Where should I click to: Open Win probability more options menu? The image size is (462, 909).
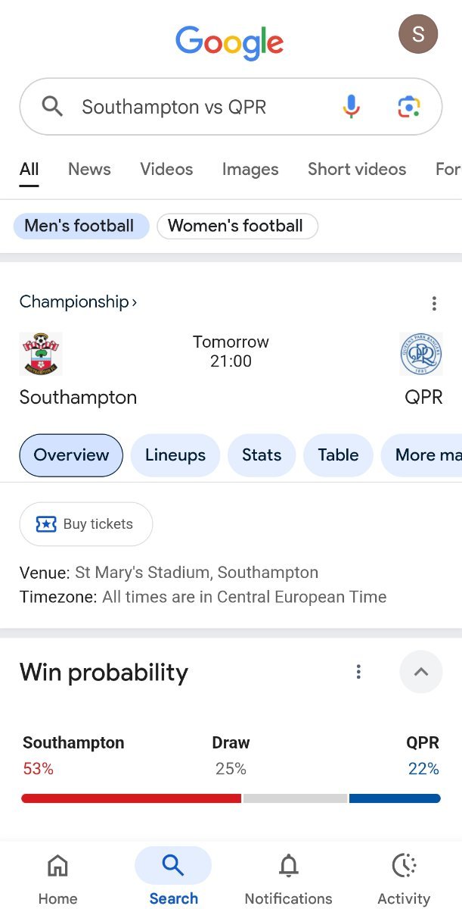358,672
